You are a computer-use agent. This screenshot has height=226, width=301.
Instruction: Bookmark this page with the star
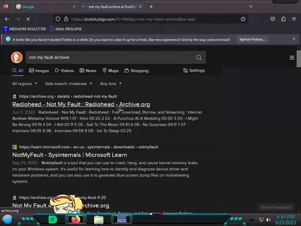pos(243,19)
